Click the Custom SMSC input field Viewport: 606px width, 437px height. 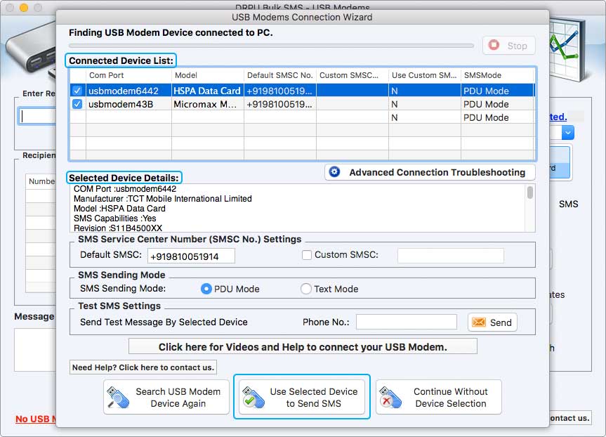click(x=451, y=256)
